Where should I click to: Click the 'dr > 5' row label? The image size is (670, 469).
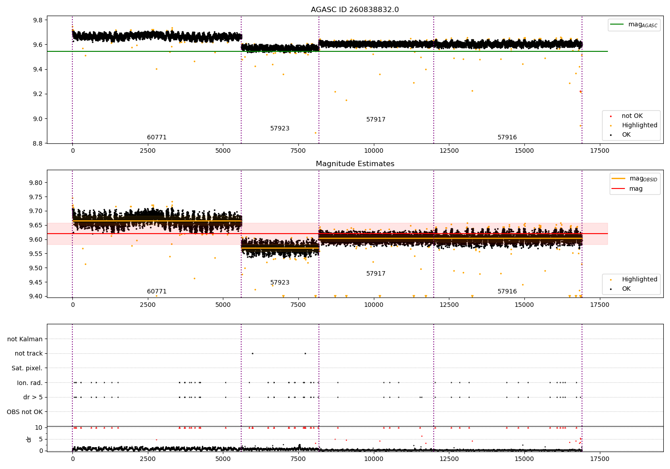tap(33, 398)
